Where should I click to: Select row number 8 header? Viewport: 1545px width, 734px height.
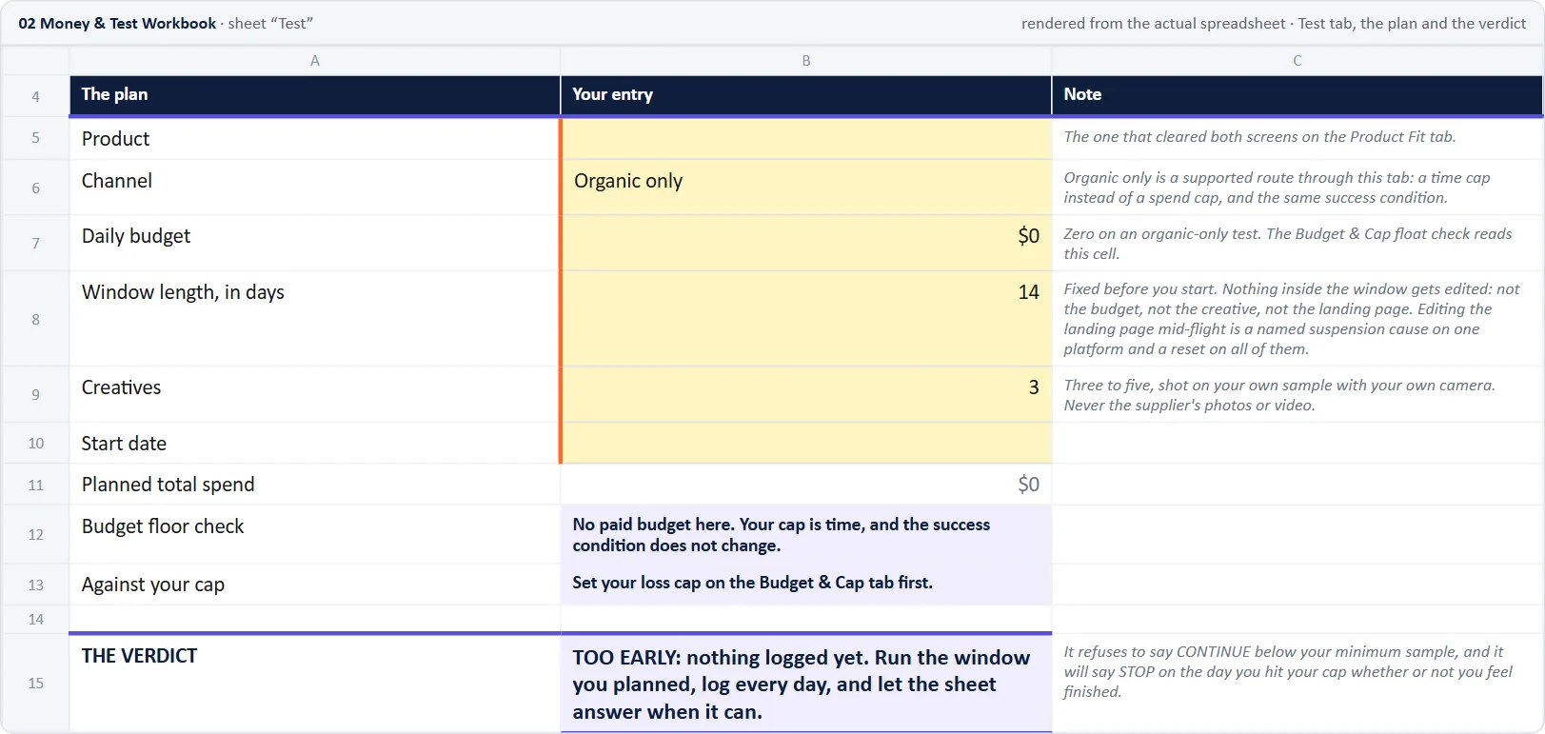[x=35, y=319]
